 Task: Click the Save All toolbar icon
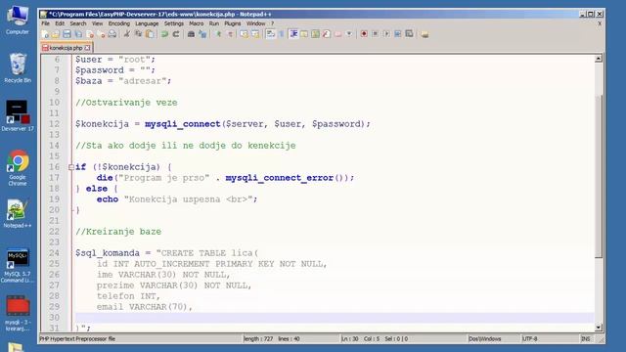[78, 34]
